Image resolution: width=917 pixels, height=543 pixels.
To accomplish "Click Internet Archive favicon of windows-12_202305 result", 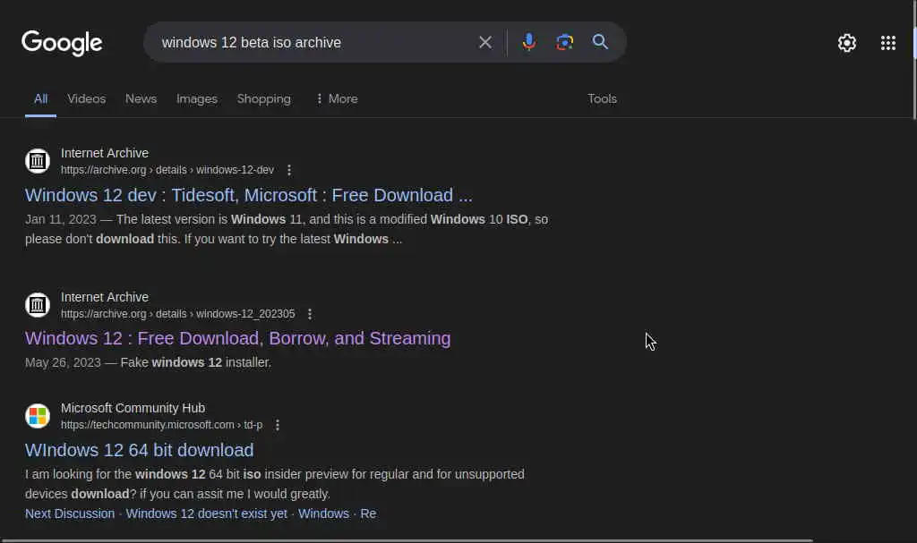I will 38,305.
